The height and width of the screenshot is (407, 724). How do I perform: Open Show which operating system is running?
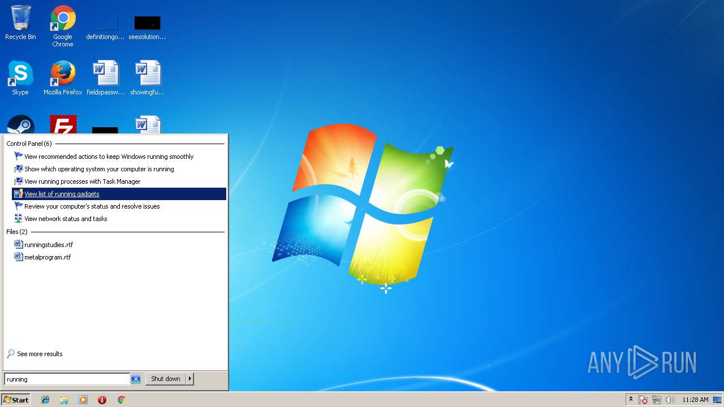pos(119,169)
